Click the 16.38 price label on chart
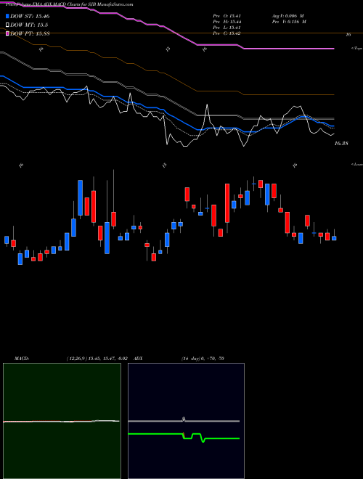The width and height of the screenshot is (363, 479). point(341,143)
